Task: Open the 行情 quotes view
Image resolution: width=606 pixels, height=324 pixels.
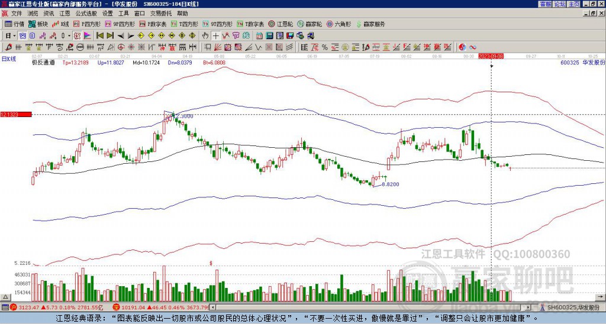Action: coord(14,24)
